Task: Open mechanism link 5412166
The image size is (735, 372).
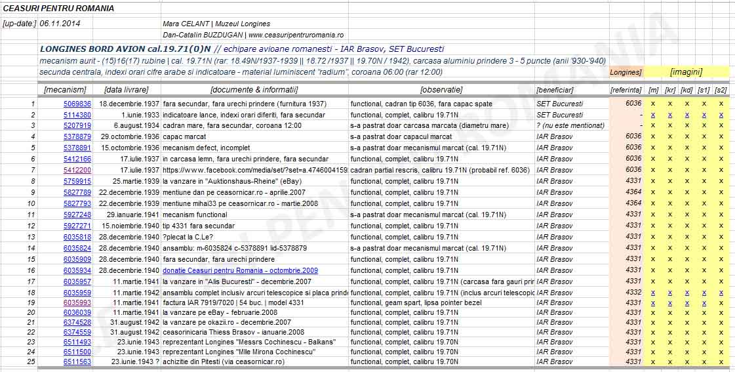Action: pos(77,159)
